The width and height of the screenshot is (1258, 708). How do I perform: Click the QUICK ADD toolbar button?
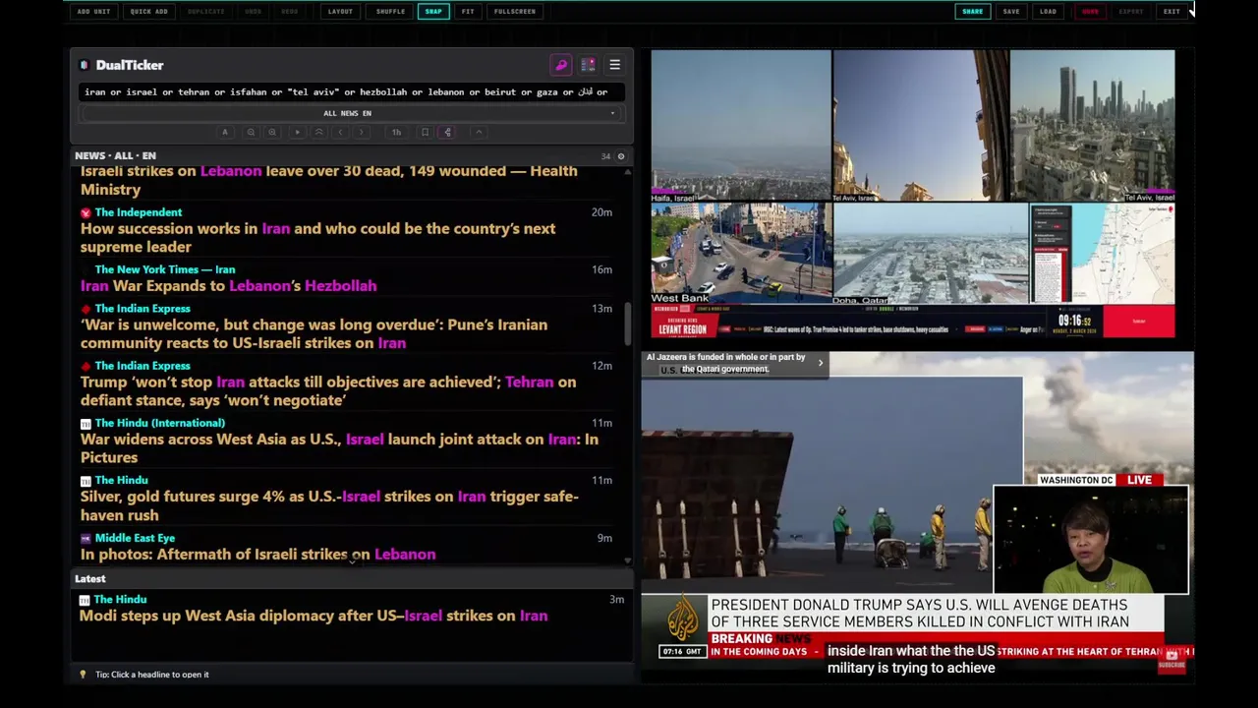149,12
